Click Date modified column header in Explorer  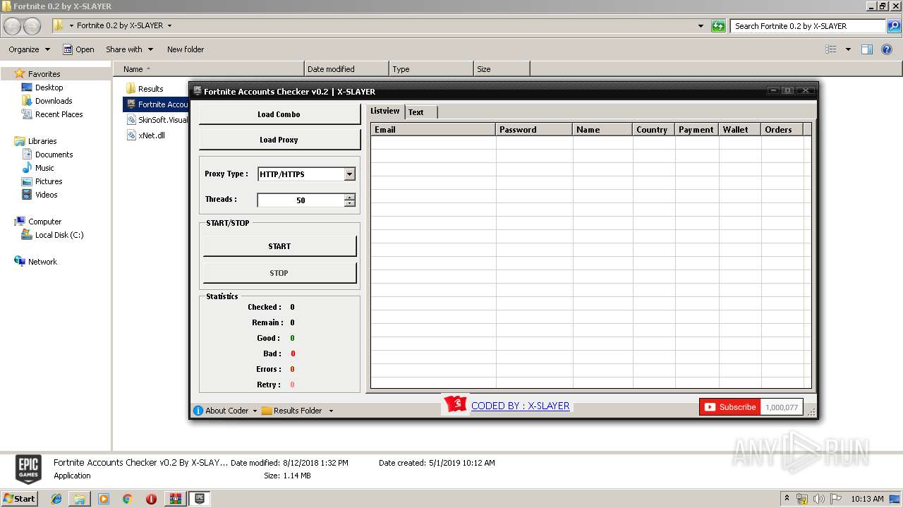click(346, 69)
